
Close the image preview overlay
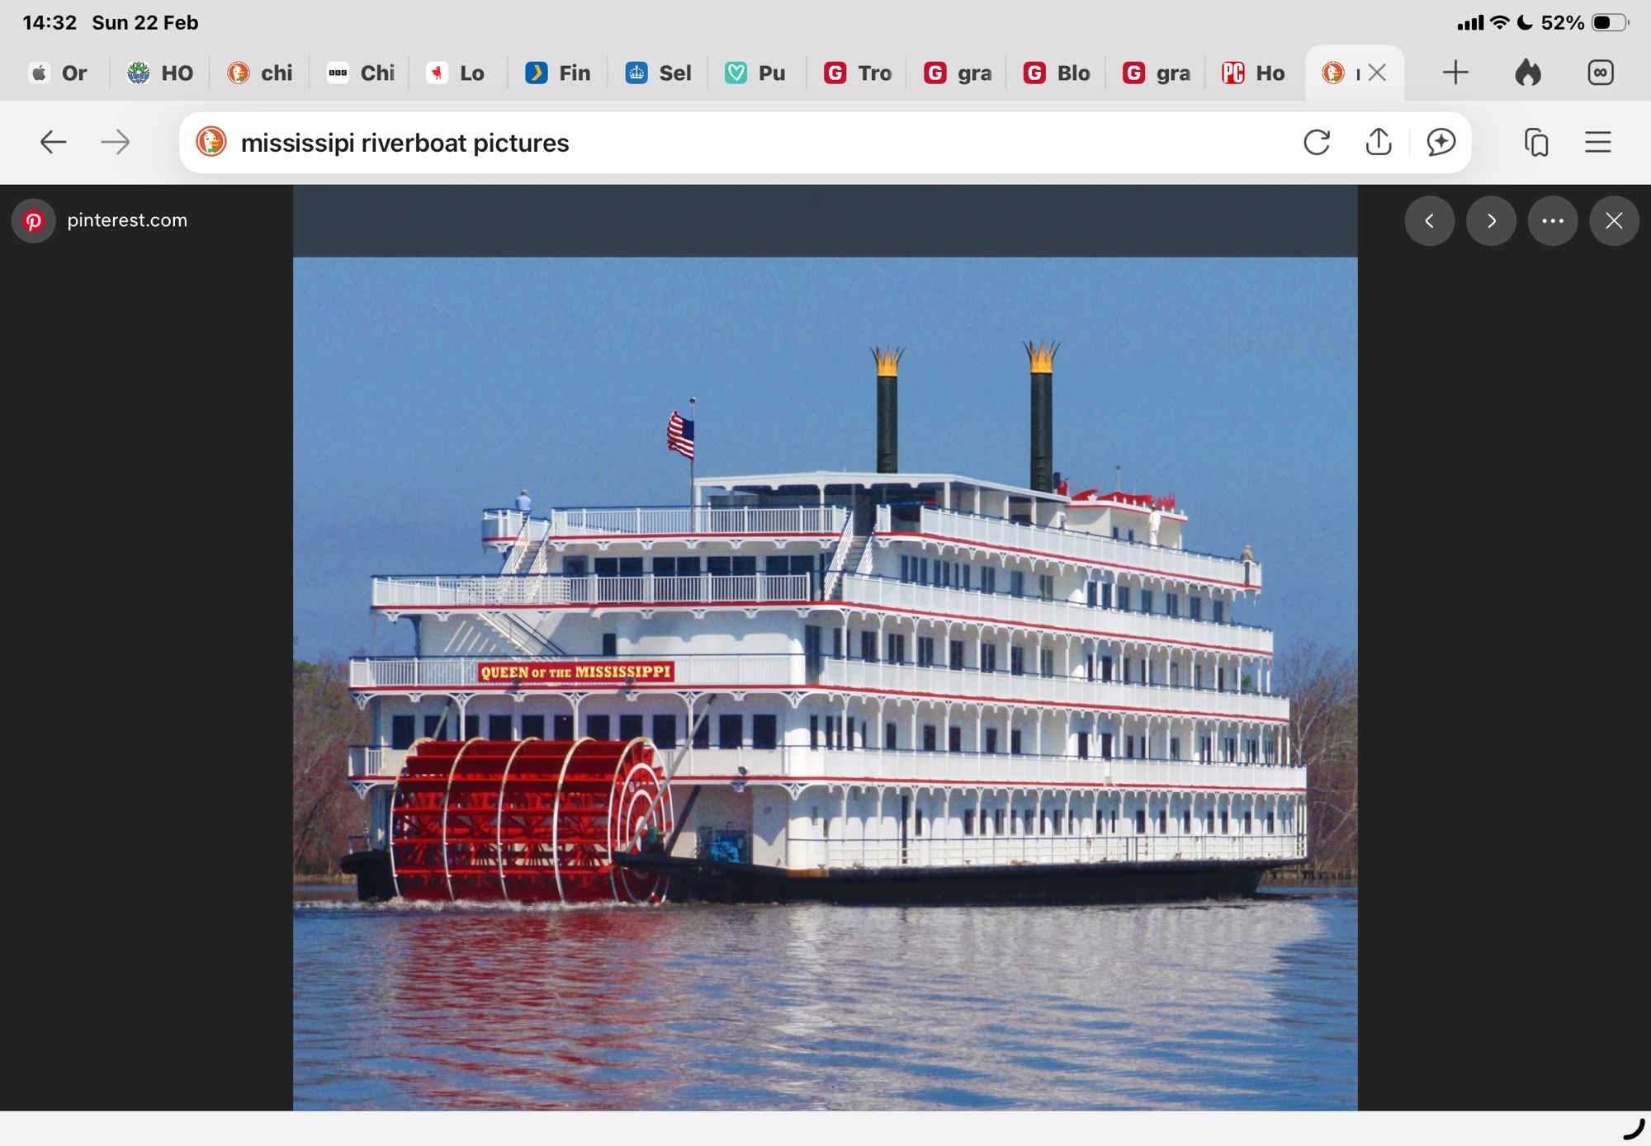pos(1614,220)
